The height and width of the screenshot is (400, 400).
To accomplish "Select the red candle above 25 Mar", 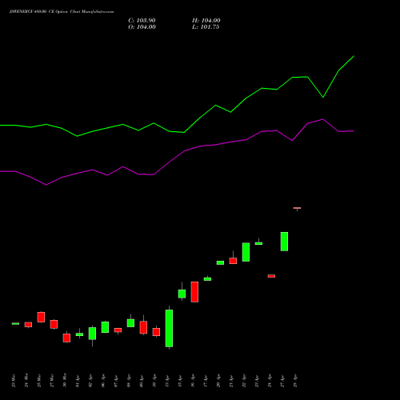I will point(41,317).
